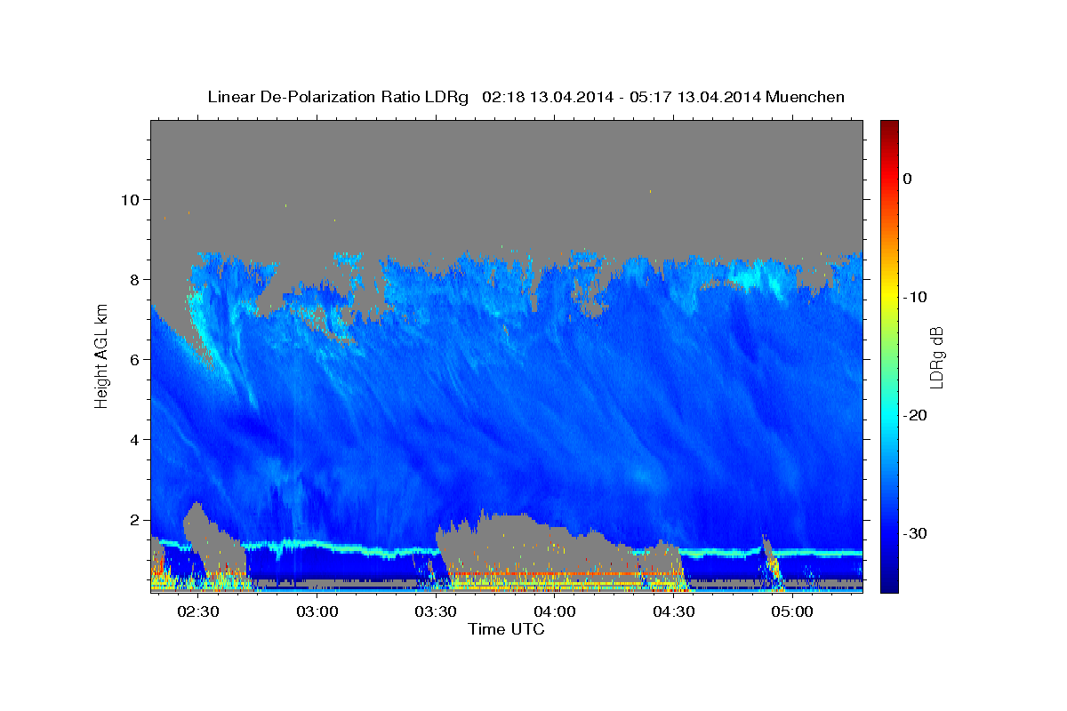Click the end time '05:17 13.04.2014' in title
The width and height of the screenshot is (1067, 711).
click(694, 97)
